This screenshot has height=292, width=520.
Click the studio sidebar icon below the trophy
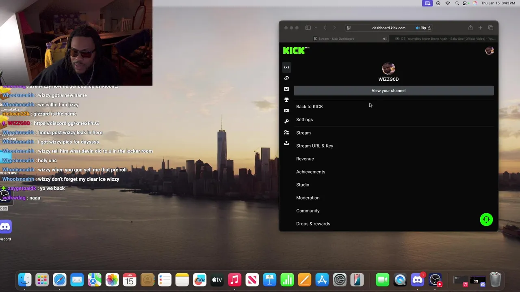point(286,110)
